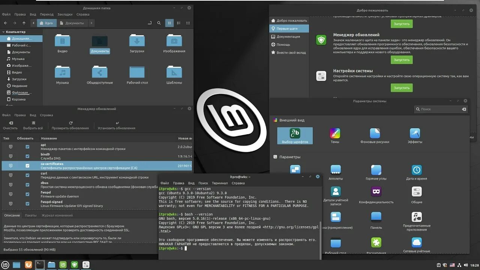The image size is (480, 270).
Task: Open Предпочитаемые приложения settings
Action: pos(417,221)
